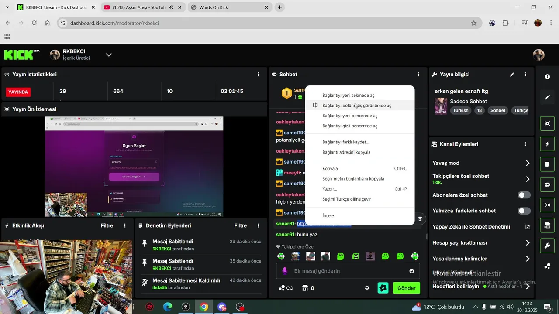This screenshot has width=559, height=314.
Task: Insert the headphones green emote on the right
Action: click(414, 256)
